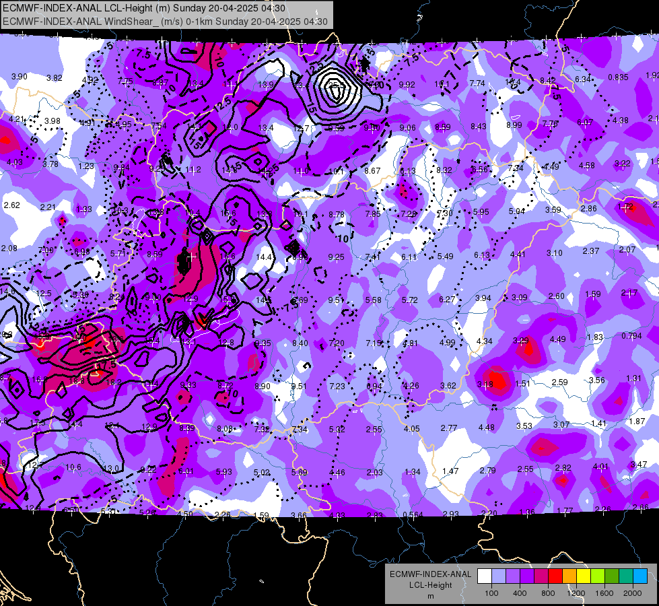
Task: Click the legend scale value 2000
Action: point(633,593)
